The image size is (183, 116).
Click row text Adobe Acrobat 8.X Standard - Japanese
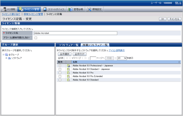pos(91,69)
